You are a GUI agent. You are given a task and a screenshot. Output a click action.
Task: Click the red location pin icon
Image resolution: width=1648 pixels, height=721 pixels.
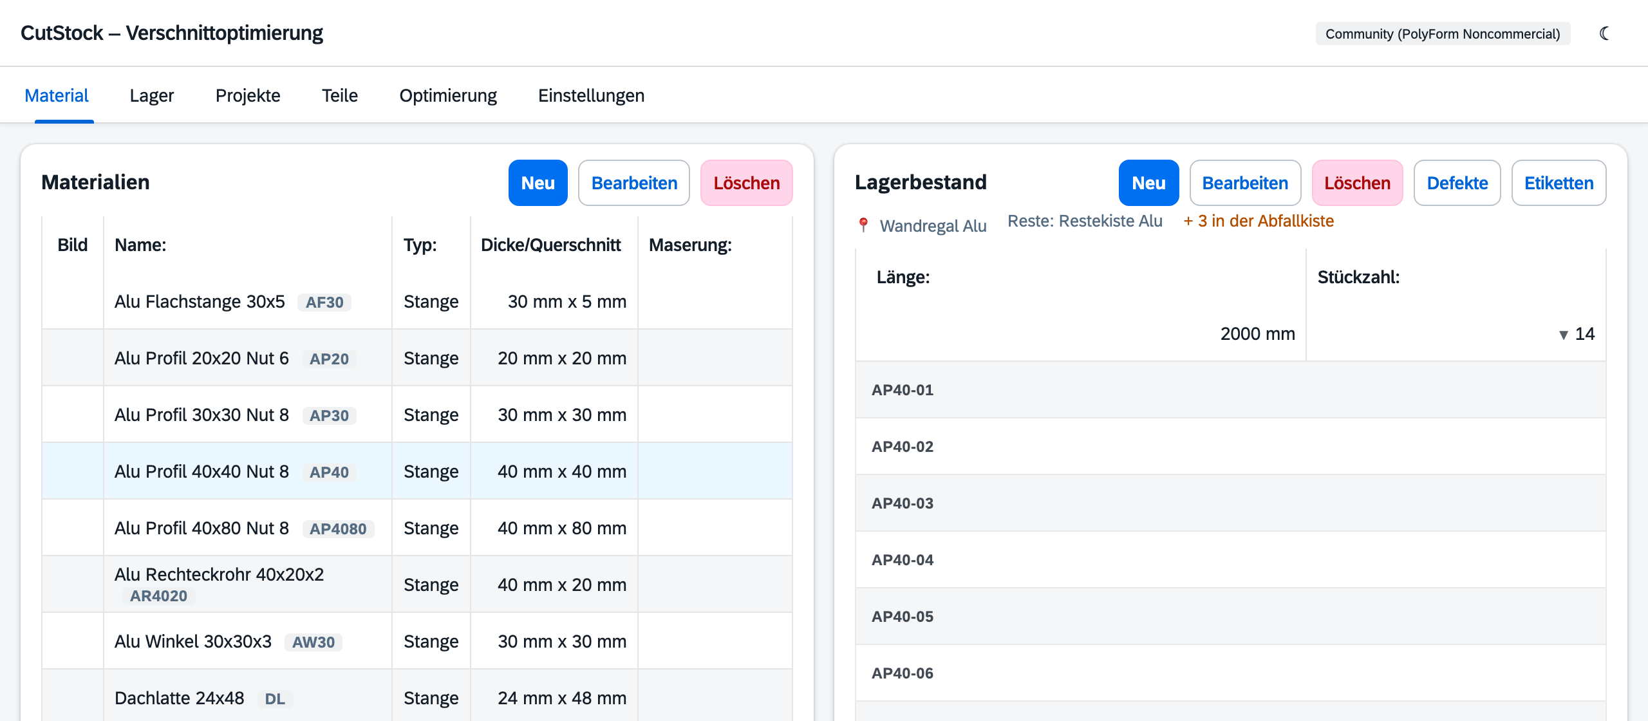click(x=863, y=225)
